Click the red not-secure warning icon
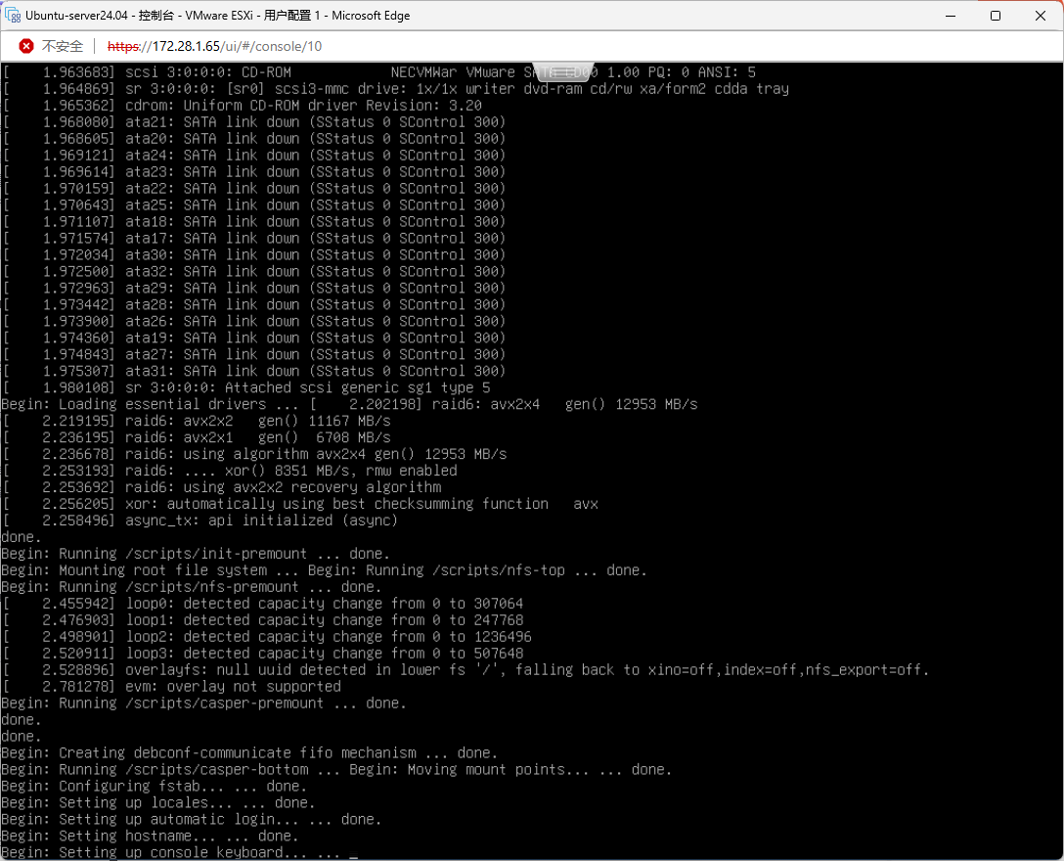Screen dimensions: 1064x861 (x=26, y=46)
